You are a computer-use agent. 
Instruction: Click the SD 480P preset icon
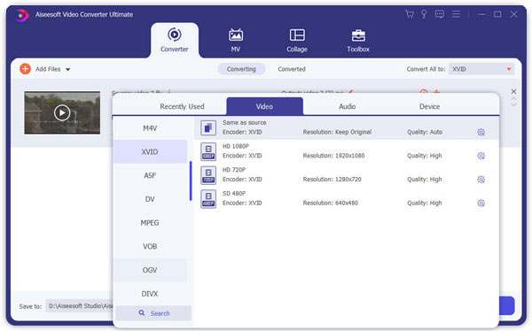208,199
